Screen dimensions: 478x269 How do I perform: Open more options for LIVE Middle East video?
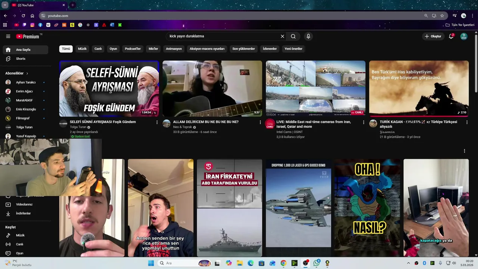pyautogui.click(x=364, y=122)
